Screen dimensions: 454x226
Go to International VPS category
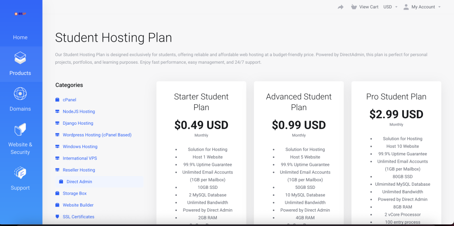pos(79,158)
